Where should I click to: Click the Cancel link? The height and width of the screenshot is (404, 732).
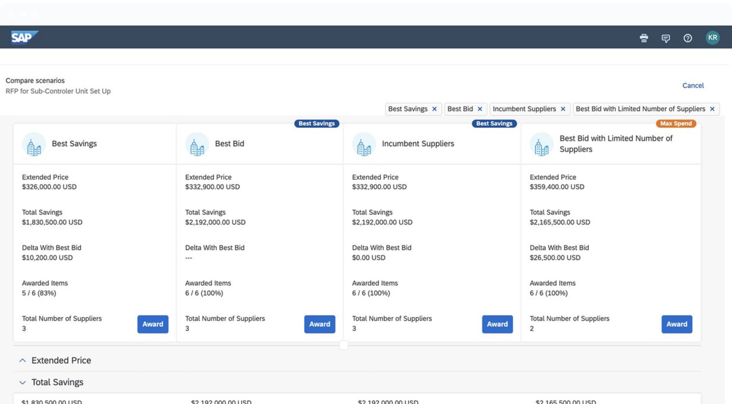click(x=693, y=86)
